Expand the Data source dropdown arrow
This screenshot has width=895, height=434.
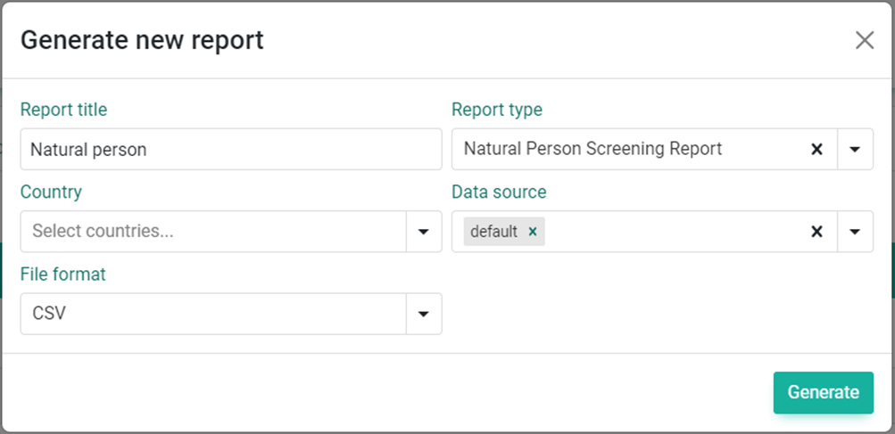click(x=855, y=232)
